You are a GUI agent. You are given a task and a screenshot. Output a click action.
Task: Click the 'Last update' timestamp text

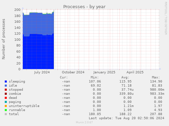[126, 118]
